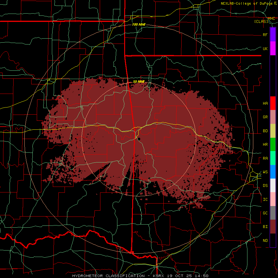This screenshot has height=278, width=278.
Task: Click the 100 NMI range ring label
Action: pos(139,24)
